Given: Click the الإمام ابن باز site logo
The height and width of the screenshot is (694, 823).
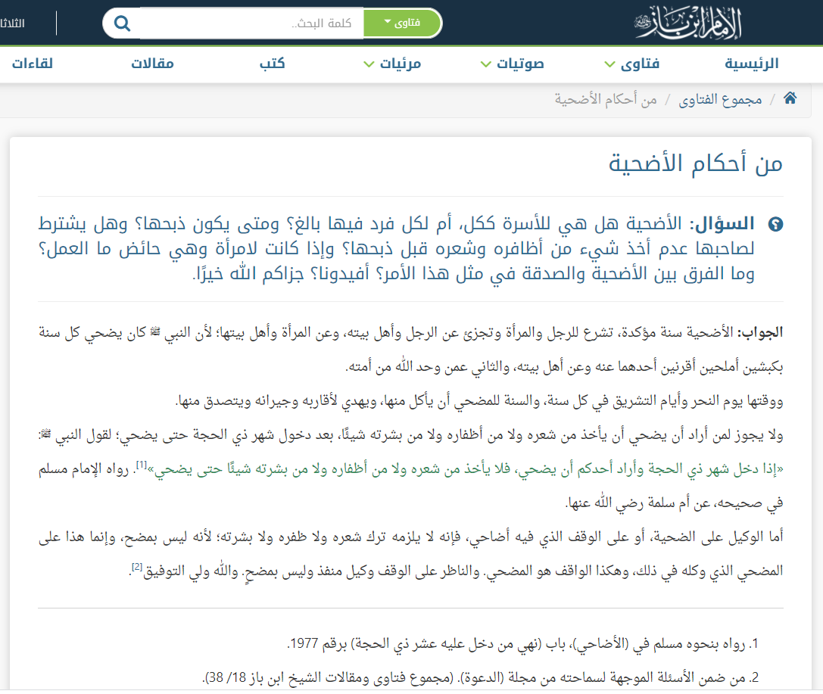Looking at the screenshot, I should (x=688, y=23).
